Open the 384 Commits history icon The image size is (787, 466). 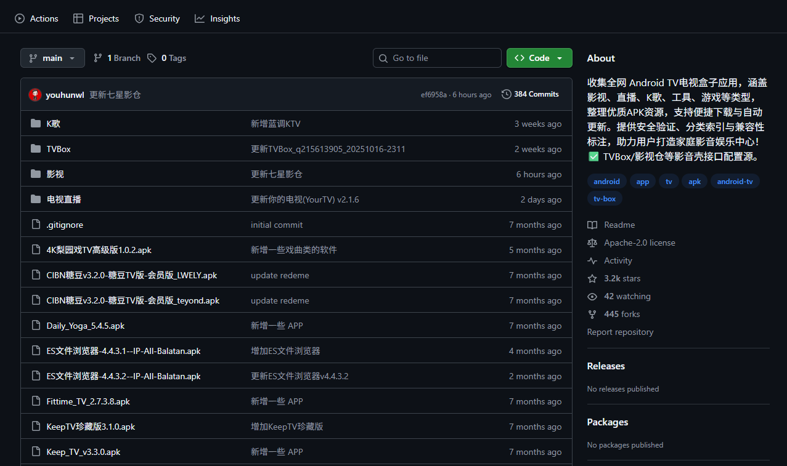pos(505,94)
